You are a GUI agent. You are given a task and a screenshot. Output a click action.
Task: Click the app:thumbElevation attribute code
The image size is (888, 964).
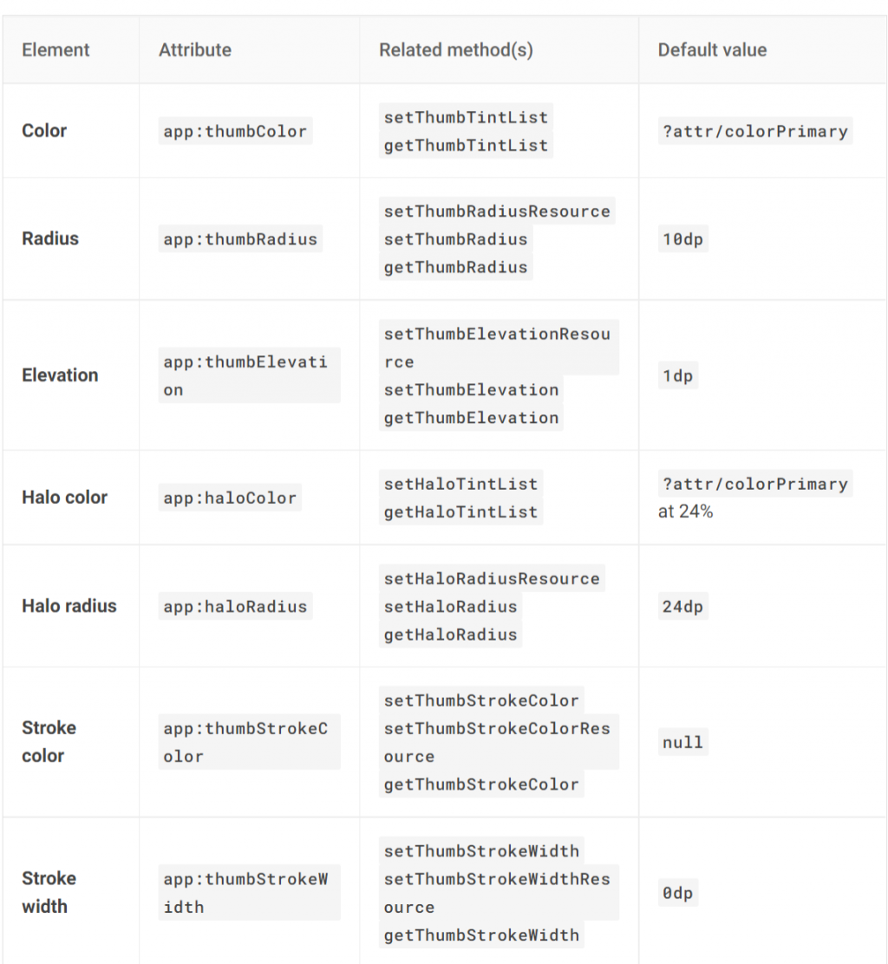click(249, 375)
